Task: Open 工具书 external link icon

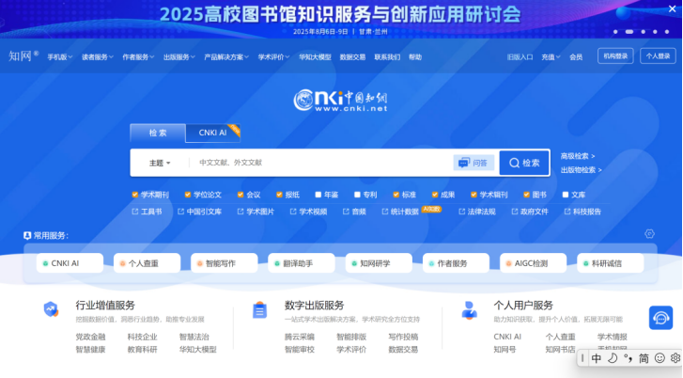Action: (135, 212)
